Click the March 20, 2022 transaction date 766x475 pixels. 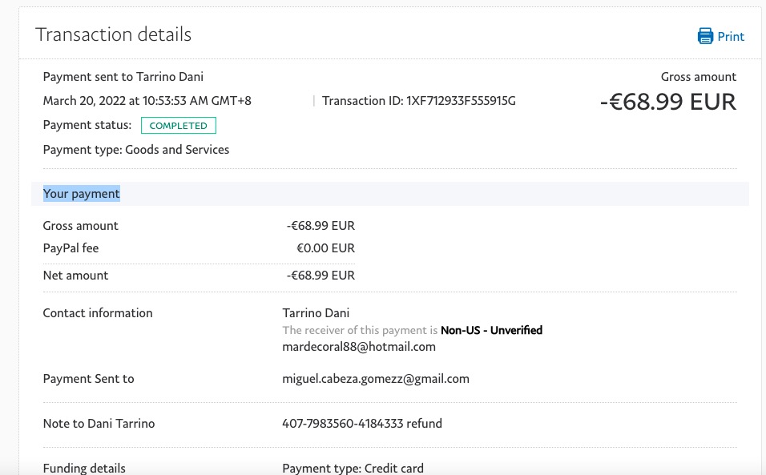tap(147, 101)
